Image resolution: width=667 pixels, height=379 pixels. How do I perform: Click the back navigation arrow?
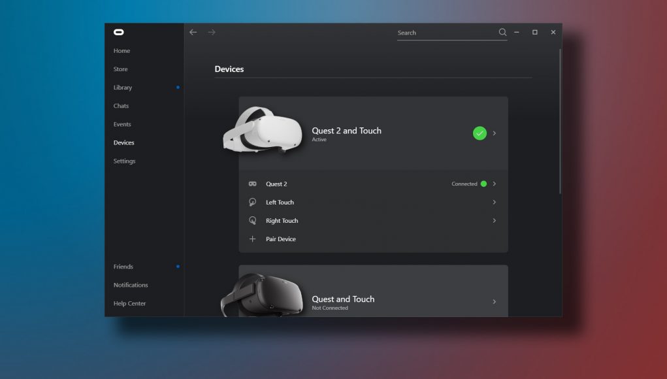pos(193,31)
